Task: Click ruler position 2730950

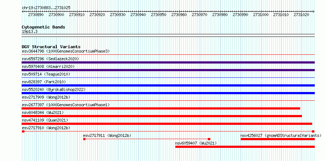Action: [158, 15]
